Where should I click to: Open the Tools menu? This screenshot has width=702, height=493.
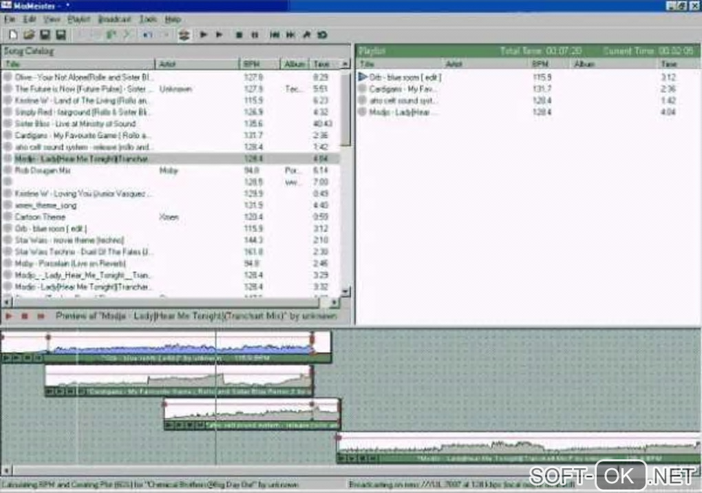148,19
